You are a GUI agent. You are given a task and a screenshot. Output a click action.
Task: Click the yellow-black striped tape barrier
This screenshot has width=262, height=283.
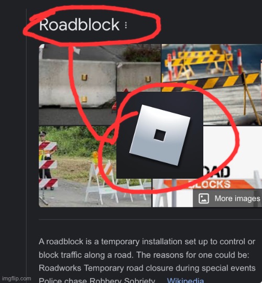pos(212,83)
